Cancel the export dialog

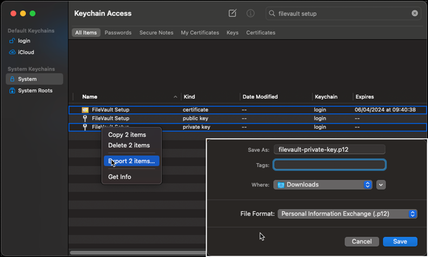tap(361, 241)
